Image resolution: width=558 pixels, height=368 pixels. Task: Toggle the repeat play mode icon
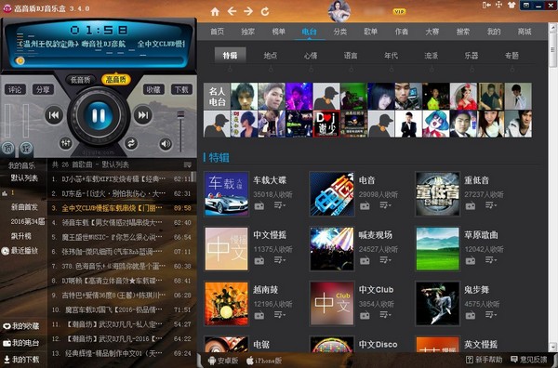[131, 143]
